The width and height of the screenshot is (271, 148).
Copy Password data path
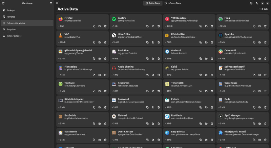pyautogui.click(x=147, y=107)
